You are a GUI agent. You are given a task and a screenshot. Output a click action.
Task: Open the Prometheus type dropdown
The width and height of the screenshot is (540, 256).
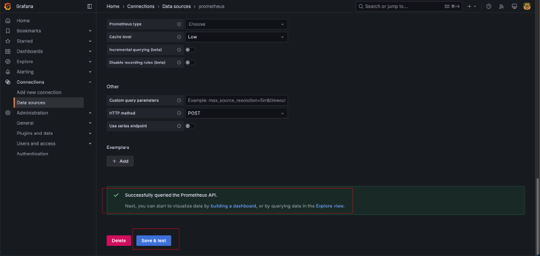point(236,24)
